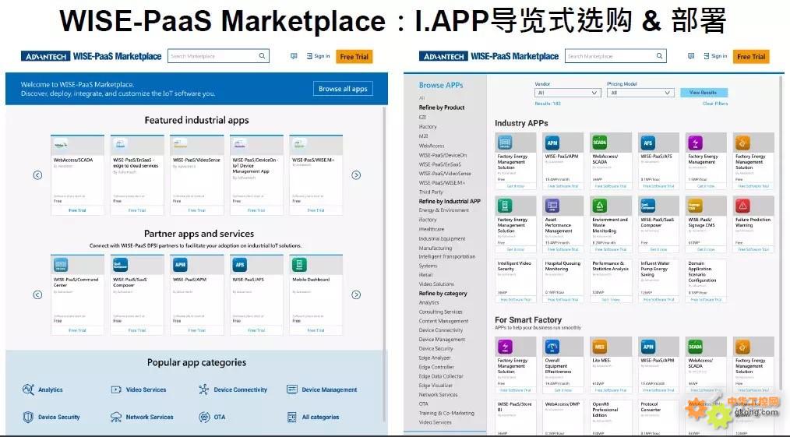Viewport: 790px width, 437px height.
Task: Click the Free Trial button in the Browse APPs header
Action: tap(751, 57)
